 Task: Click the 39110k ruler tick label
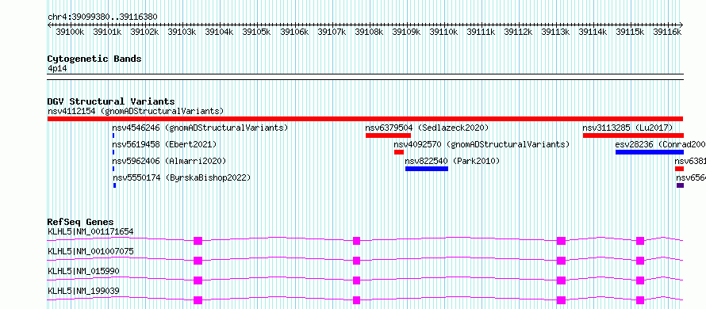[x=444, y=32]
